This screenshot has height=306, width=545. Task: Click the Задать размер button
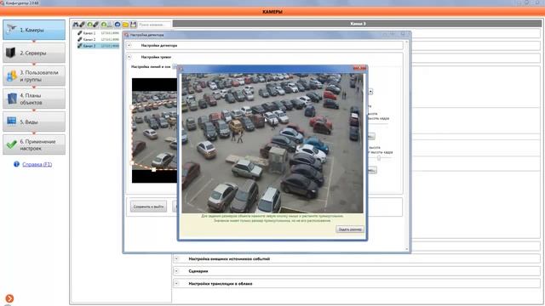click(350, 229)
